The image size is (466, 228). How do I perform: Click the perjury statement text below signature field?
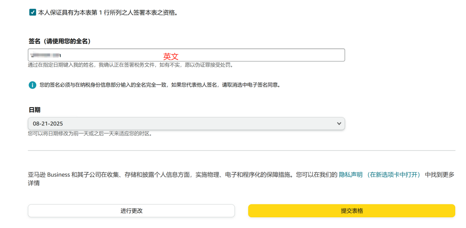pyautogui.click(x=130, y=65)
